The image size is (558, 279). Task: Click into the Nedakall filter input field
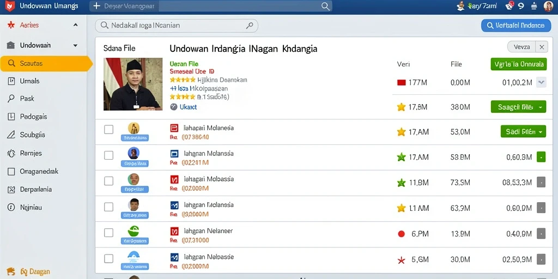click(177, 25)
